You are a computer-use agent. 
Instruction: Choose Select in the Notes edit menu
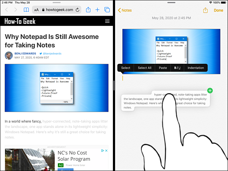point(126,68)
